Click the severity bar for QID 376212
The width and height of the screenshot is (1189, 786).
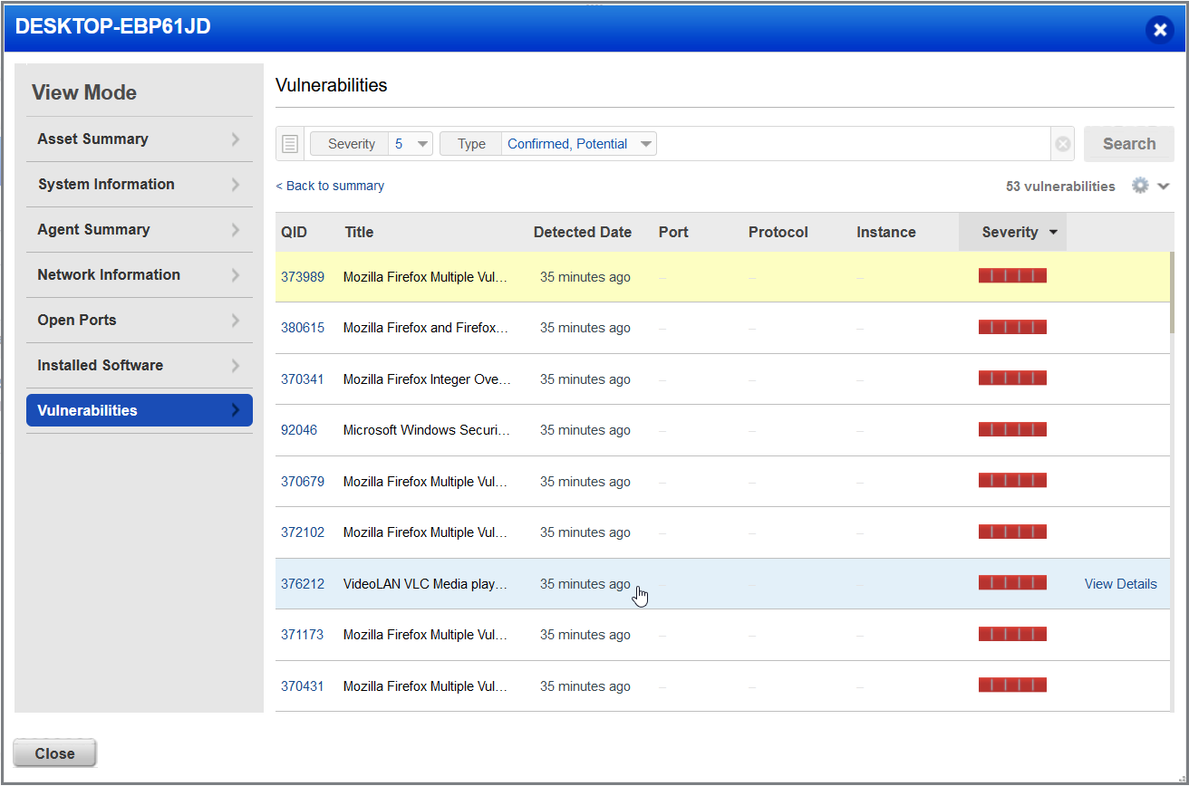[1012, 582]
